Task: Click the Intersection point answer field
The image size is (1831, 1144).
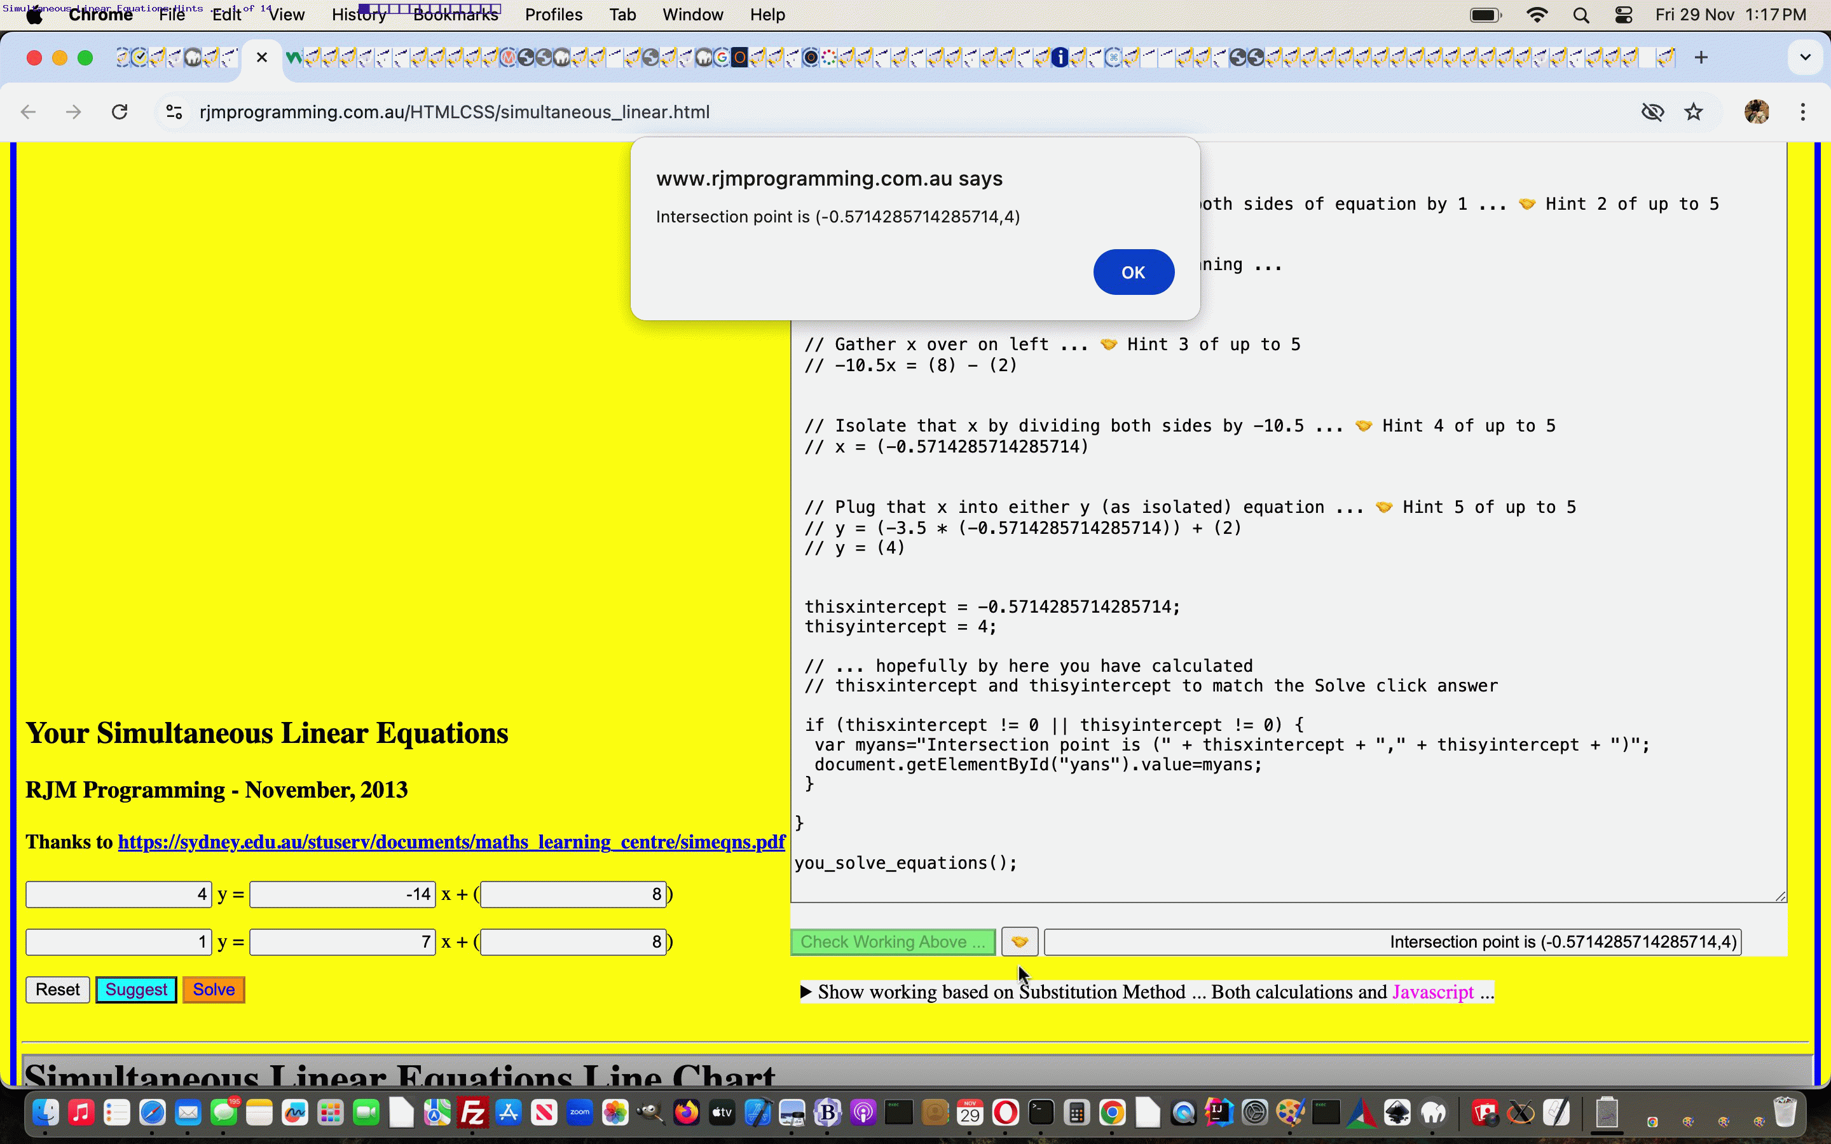Action: (x=1393, y=942)
